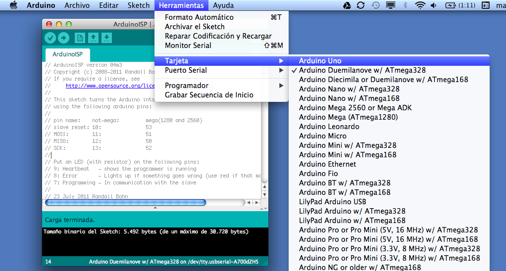Pick Arduino Pro Mini (3.3V, 8 MHz) ATmega168

[389, 258]
